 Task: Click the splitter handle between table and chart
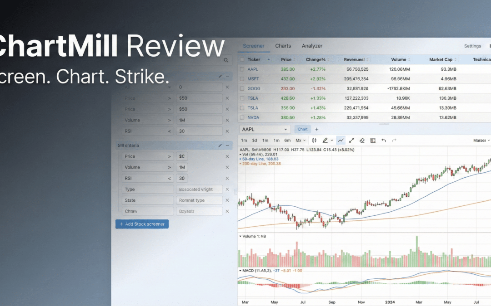[x=384, y=124]
